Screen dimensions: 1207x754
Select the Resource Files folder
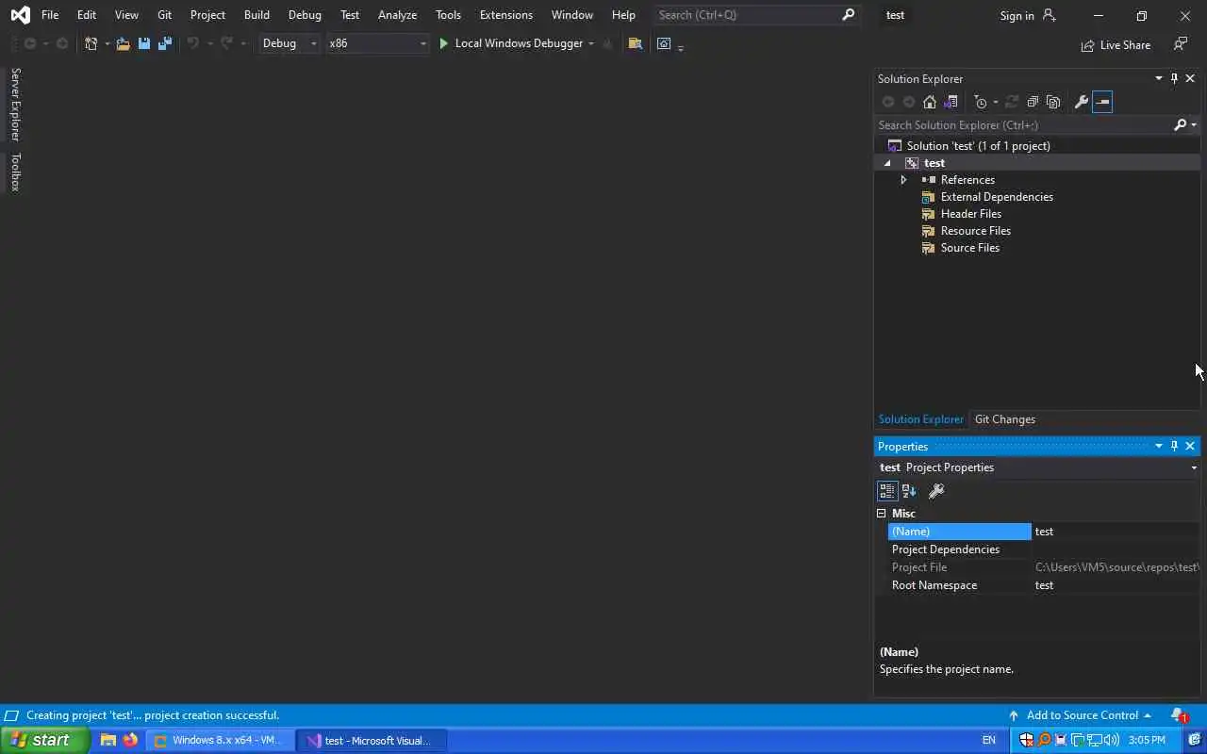click(975, 231)
